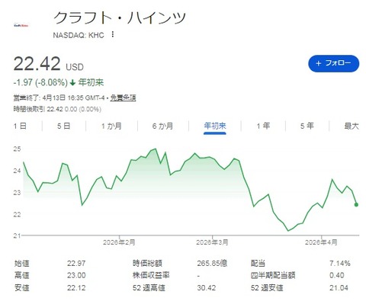366x301 pixels.
Task: Open the three-dot options menu beside KHC
Action: pyautogui.click(x=113, y=34)
